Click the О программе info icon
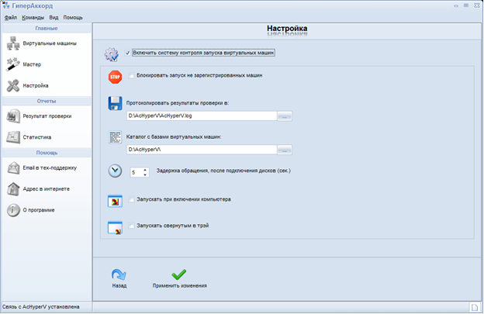The width and height of the screenshot is (484, 314). tap(13, 210)
